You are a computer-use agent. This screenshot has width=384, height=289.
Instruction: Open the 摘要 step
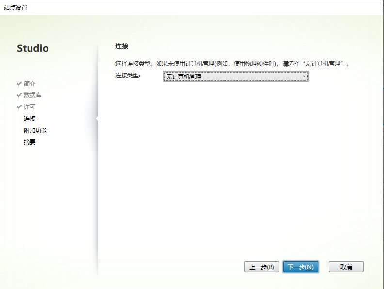pyautogui.click(x=30, y=142)
